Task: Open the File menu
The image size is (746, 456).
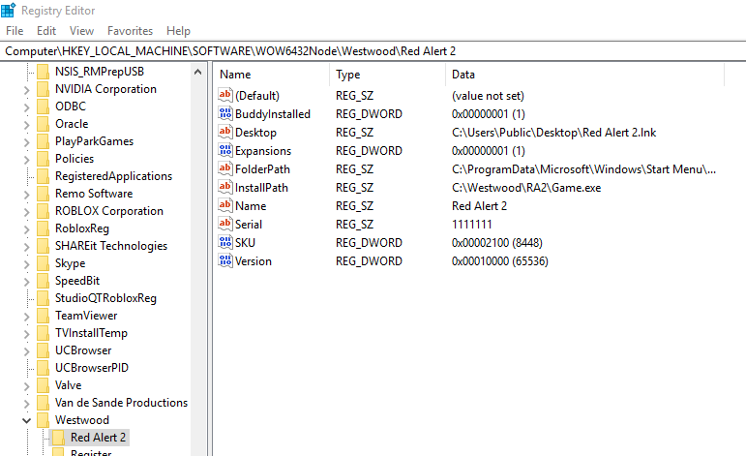Action: [x=15, y=31]
